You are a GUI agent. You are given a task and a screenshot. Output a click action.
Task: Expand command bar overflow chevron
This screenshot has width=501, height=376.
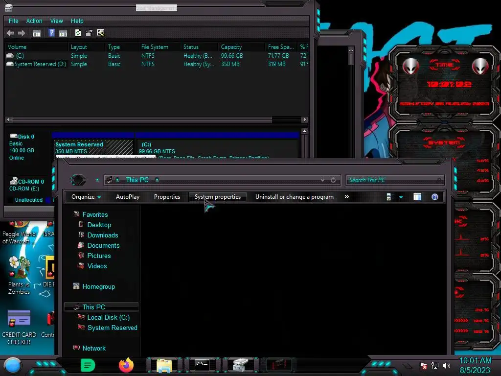point(347,197)
